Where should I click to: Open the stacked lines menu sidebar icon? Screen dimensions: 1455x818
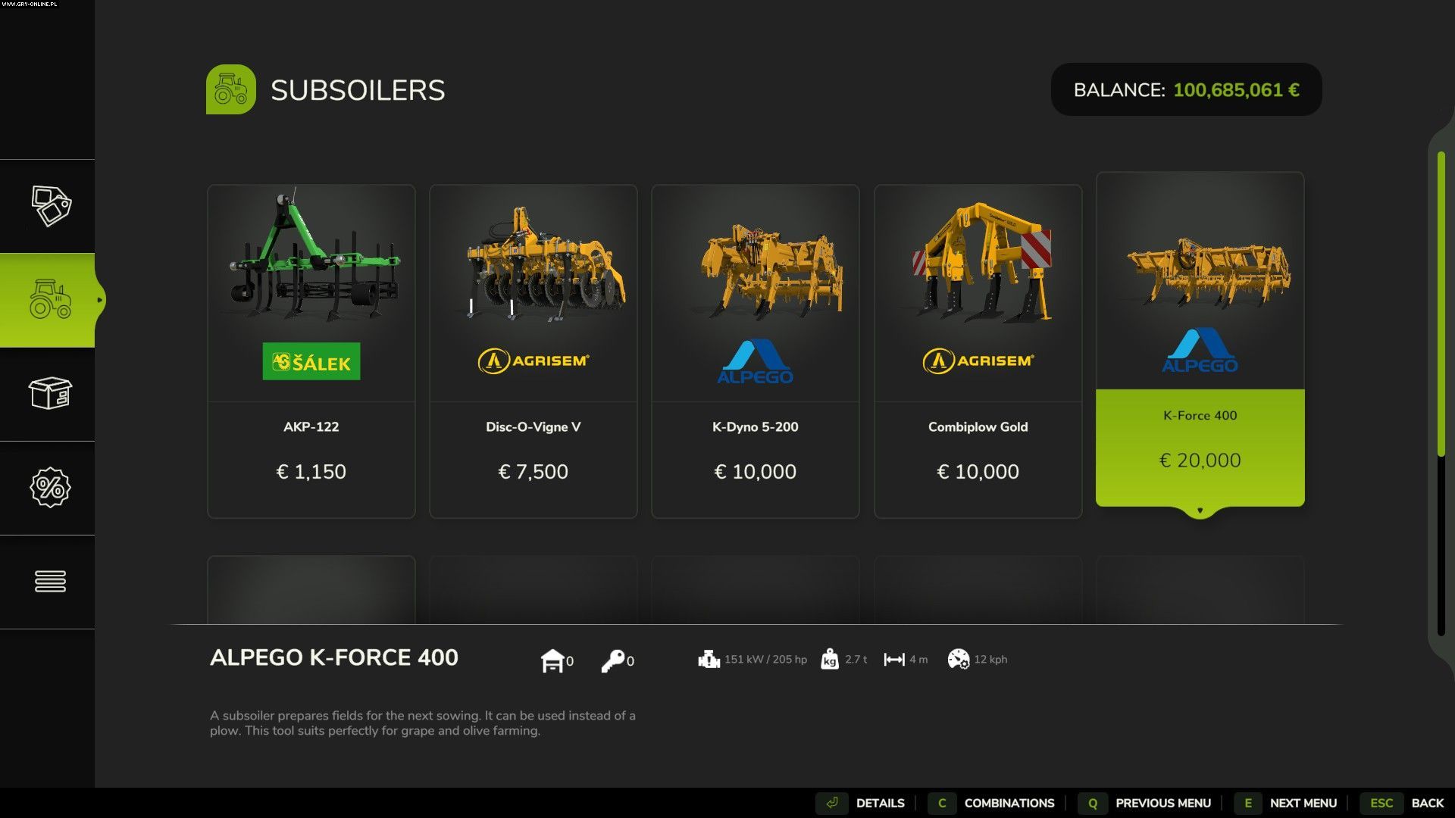point(50,581)
